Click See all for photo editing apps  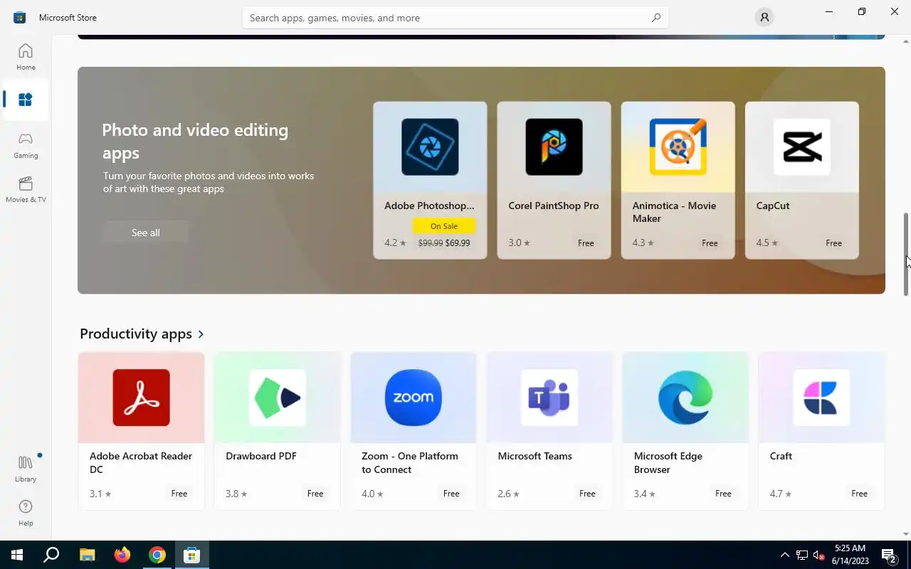[146, 233]
